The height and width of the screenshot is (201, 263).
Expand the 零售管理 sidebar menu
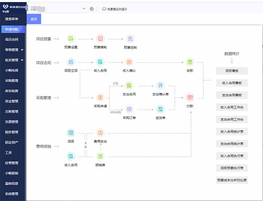click(22, 50)
